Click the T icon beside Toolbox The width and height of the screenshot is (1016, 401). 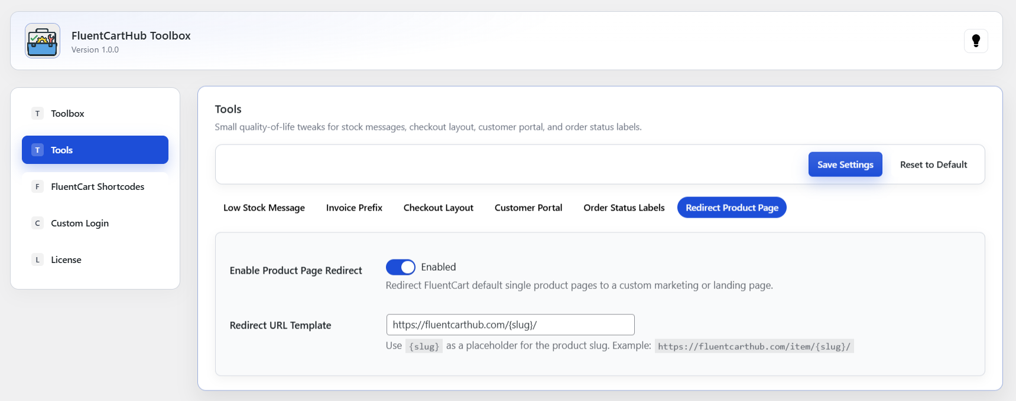(37, 113)
